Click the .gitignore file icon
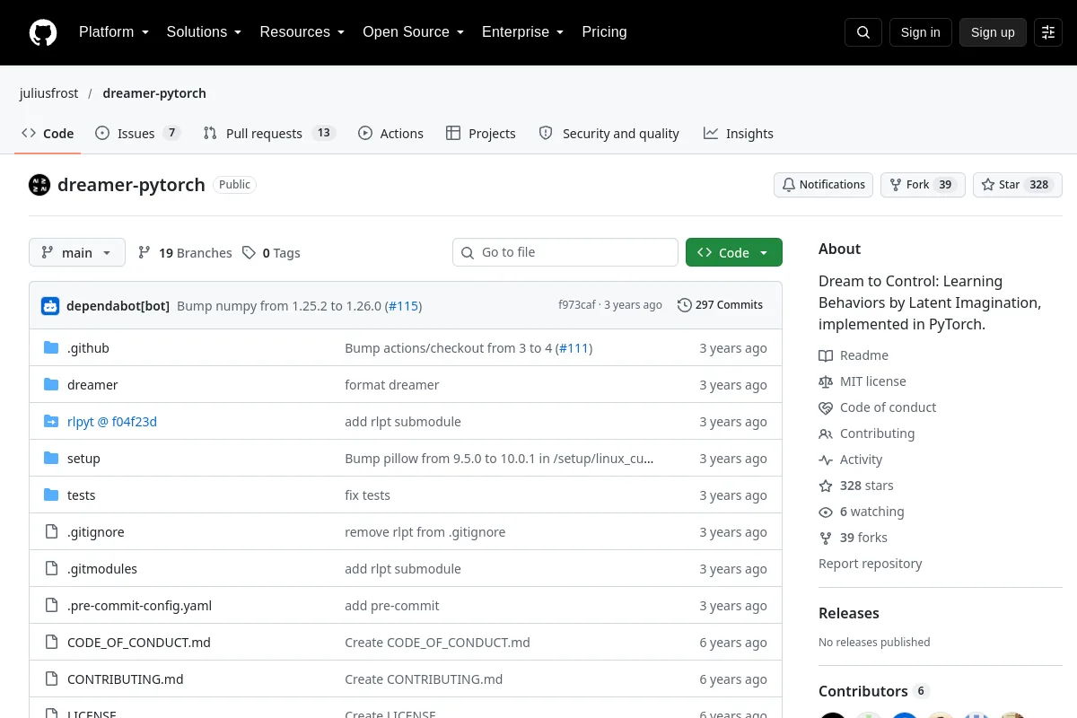Viewport: 1077px width, 718px height. tap(51, 532)
